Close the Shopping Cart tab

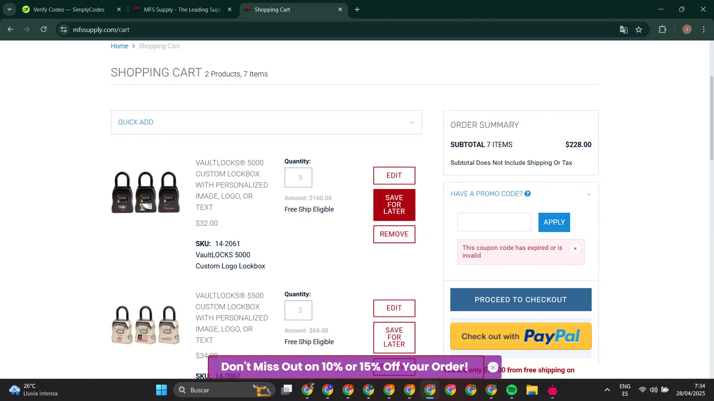[340, 10]
